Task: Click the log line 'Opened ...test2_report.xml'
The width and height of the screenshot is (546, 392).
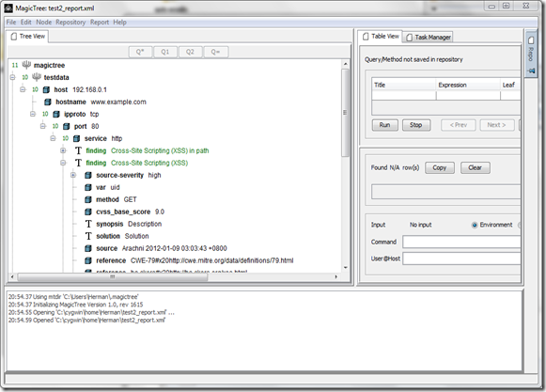Action: [x=86, y=320]
